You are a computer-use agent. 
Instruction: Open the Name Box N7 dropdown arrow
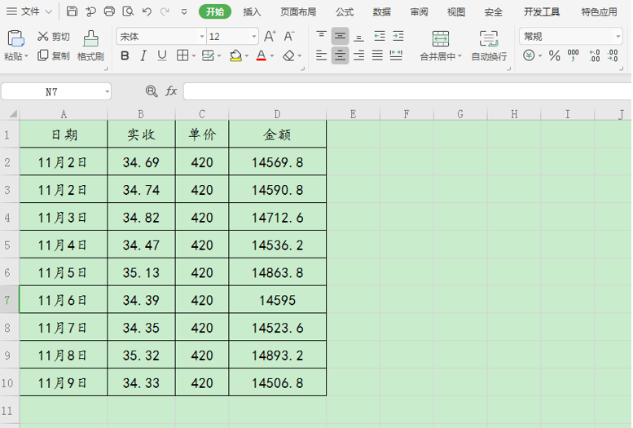click(x=107, y=92)
